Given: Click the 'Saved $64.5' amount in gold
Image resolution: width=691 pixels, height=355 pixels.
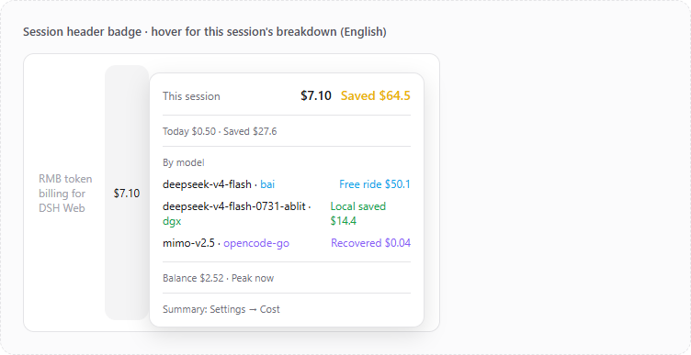Looking at the screenshot, I should pos(376,96).
